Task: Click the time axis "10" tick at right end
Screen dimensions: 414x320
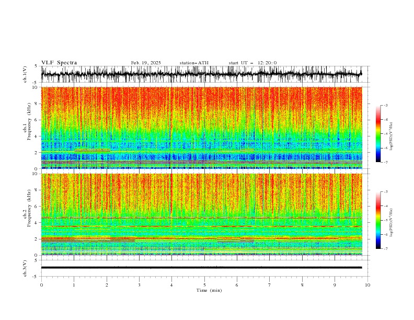Action: pyautogui.click(x=367, y=285)
